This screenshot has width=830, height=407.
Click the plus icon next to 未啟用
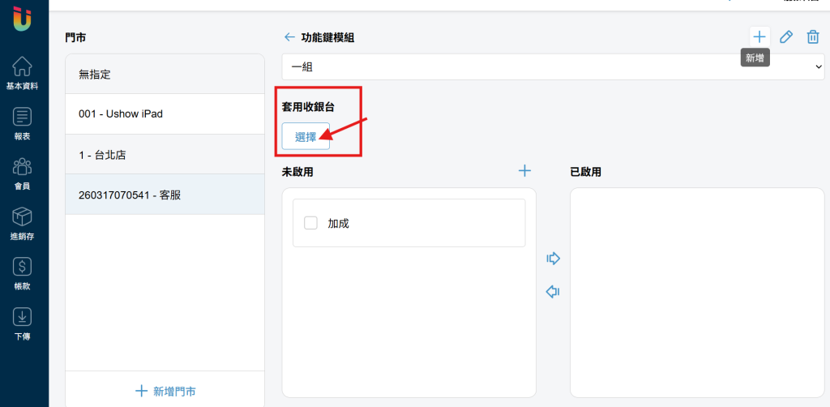[524, 170]
